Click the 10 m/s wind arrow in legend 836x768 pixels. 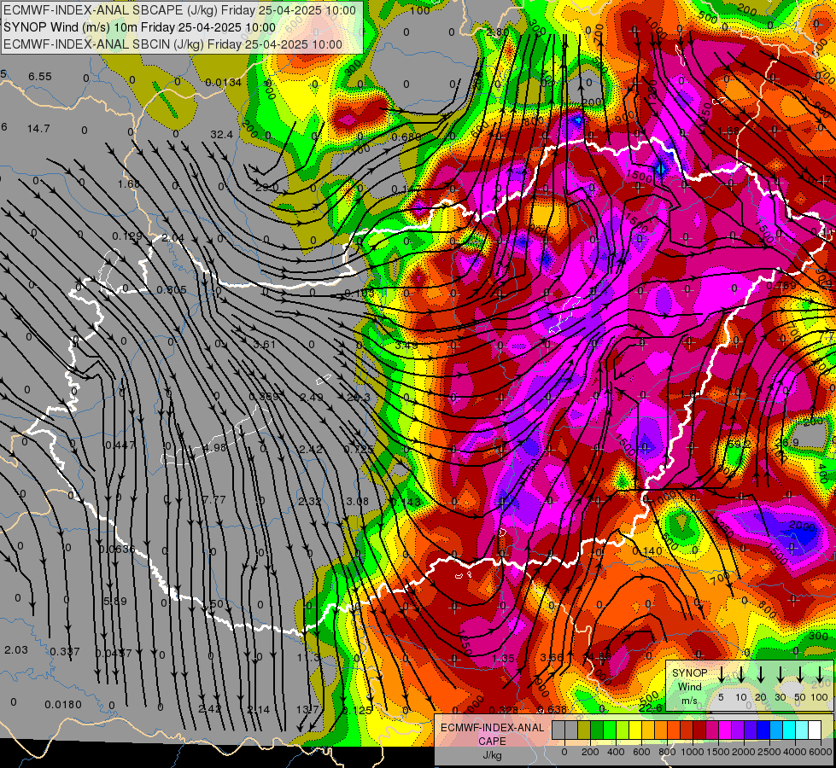[x=741, y=675]
